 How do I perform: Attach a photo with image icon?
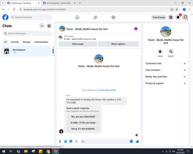point(65,142)
